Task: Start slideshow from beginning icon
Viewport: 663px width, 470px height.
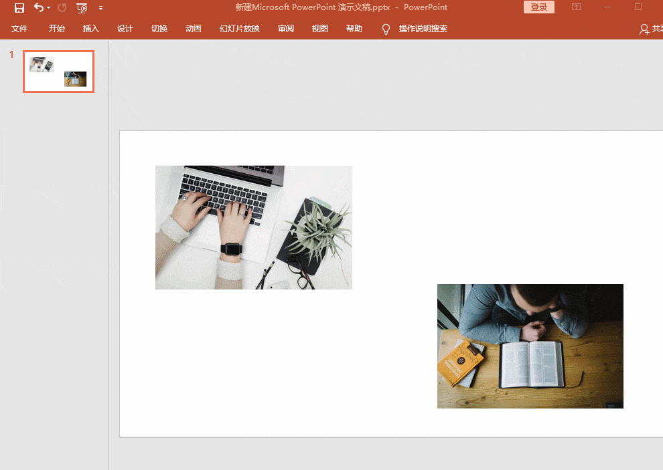Action: tap(82, 7)
